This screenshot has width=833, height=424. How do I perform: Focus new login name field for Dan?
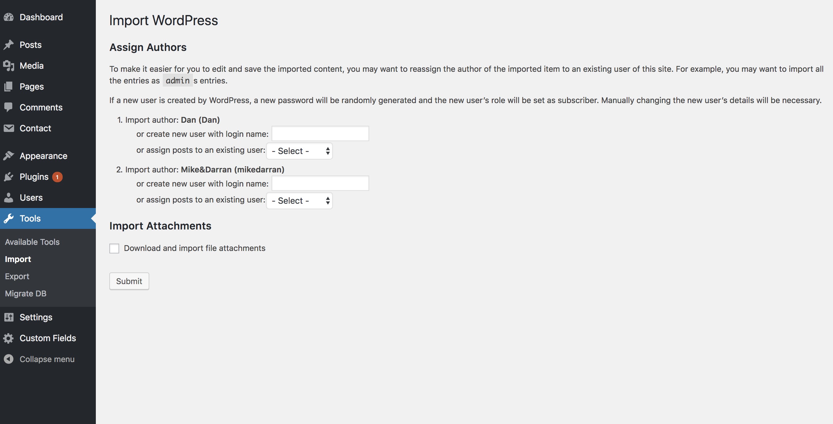[320, 133]
